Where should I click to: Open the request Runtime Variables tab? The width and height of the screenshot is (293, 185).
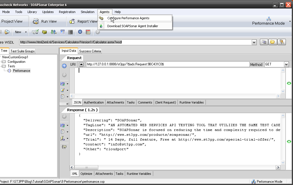coord(192,102)
